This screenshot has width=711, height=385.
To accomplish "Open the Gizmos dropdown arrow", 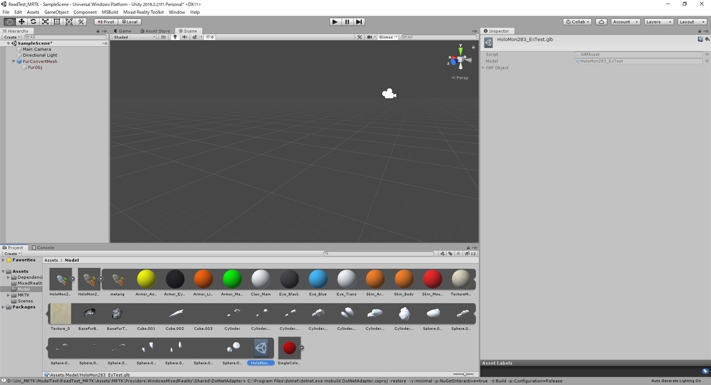I will pos(396,37).
